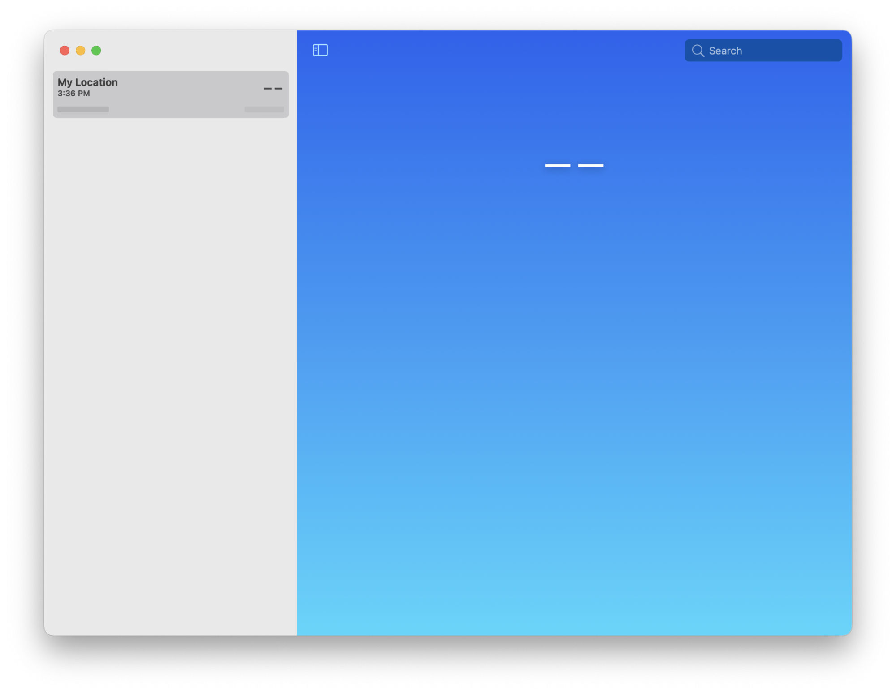Click the magnifying glass search icon

[x=698, y=51]
